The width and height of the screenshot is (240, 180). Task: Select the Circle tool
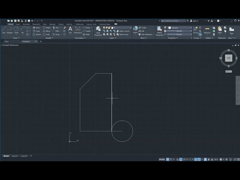[x=16, y=30]
